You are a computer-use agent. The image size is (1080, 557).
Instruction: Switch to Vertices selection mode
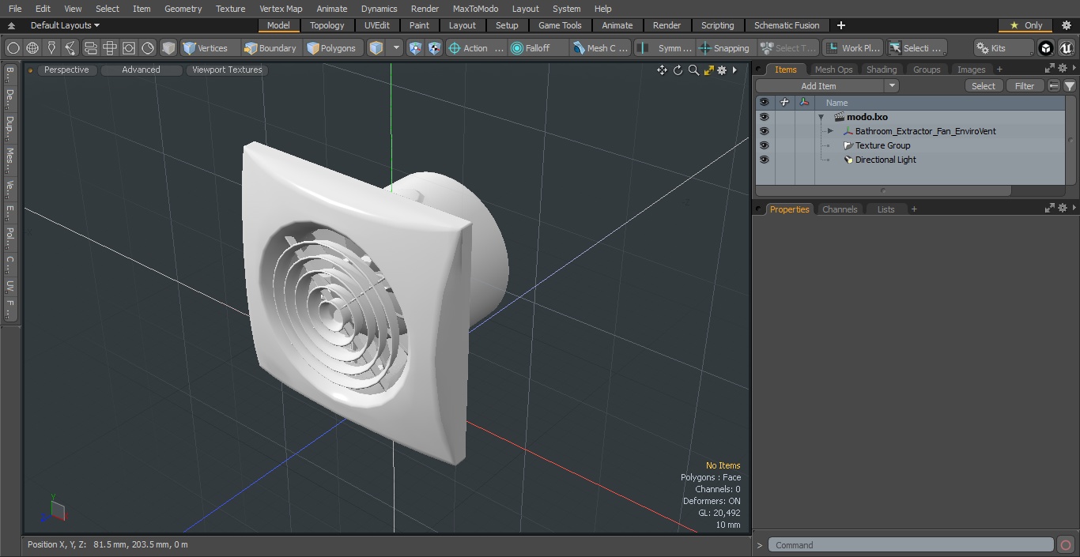210,48
